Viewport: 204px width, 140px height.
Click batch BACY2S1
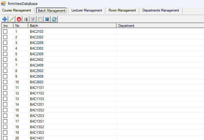click(72, 105)
